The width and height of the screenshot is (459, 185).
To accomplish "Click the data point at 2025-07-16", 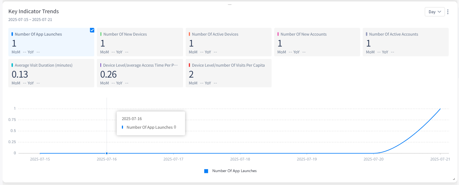I will [x=107, y=153].
